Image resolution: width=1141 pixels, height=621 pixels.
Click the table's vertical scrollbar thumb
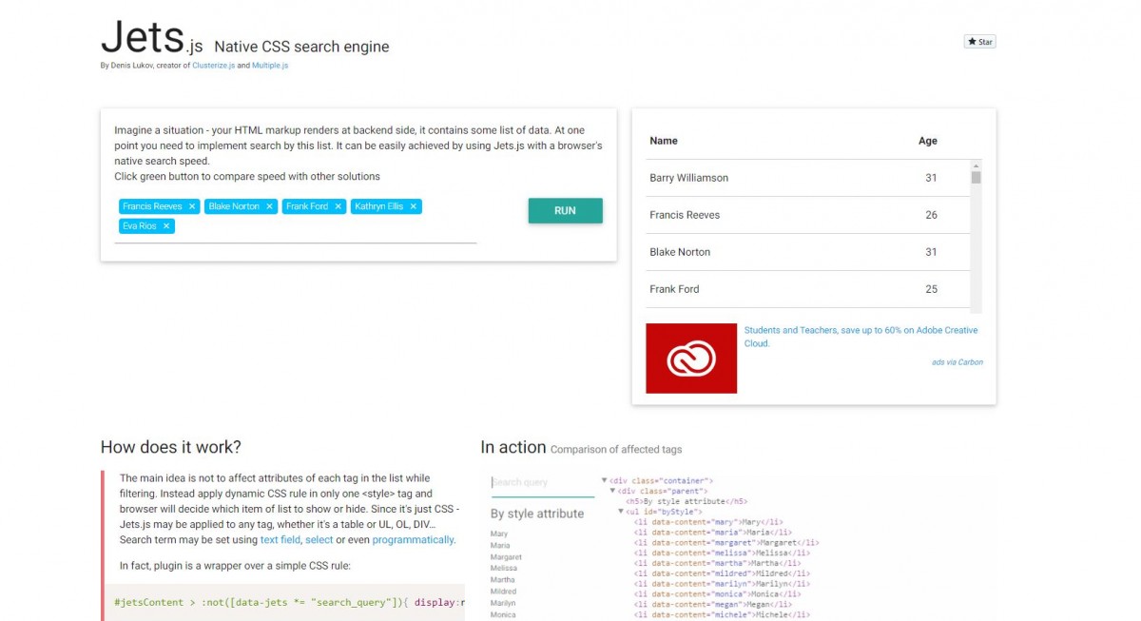[x=976, y=177]
